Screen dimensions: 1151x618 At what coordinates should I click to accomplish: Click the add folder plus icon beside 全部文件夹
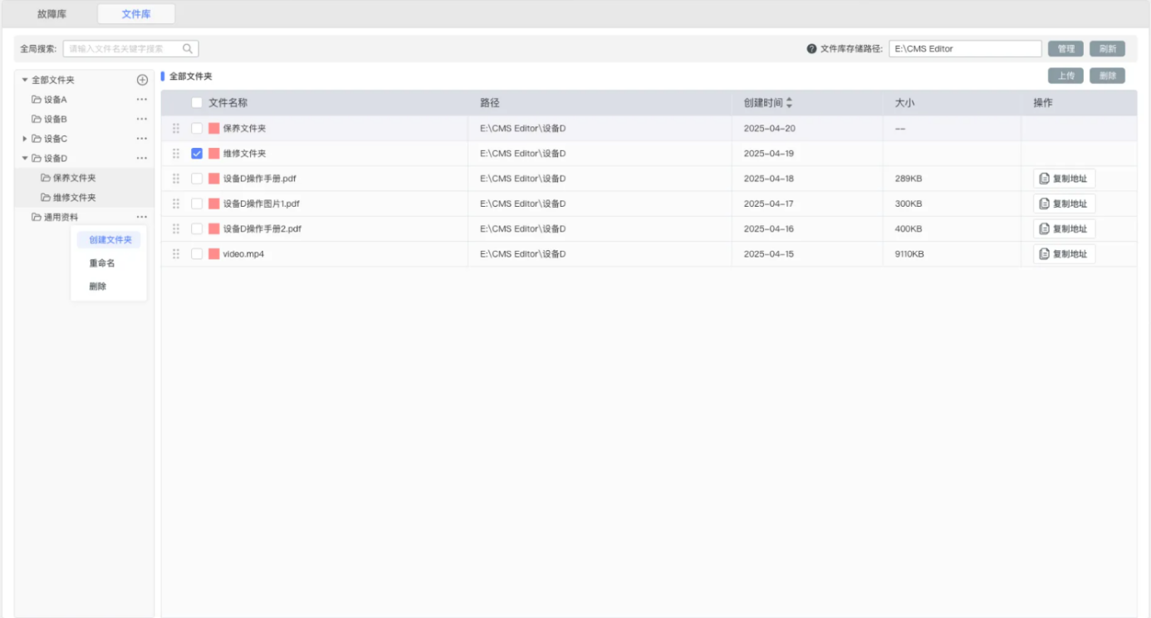(142, 80)
